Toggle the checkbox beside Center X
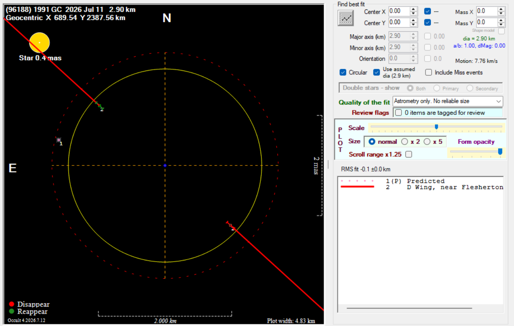Viewport: 514px width, 326px height. click(428, 11)
